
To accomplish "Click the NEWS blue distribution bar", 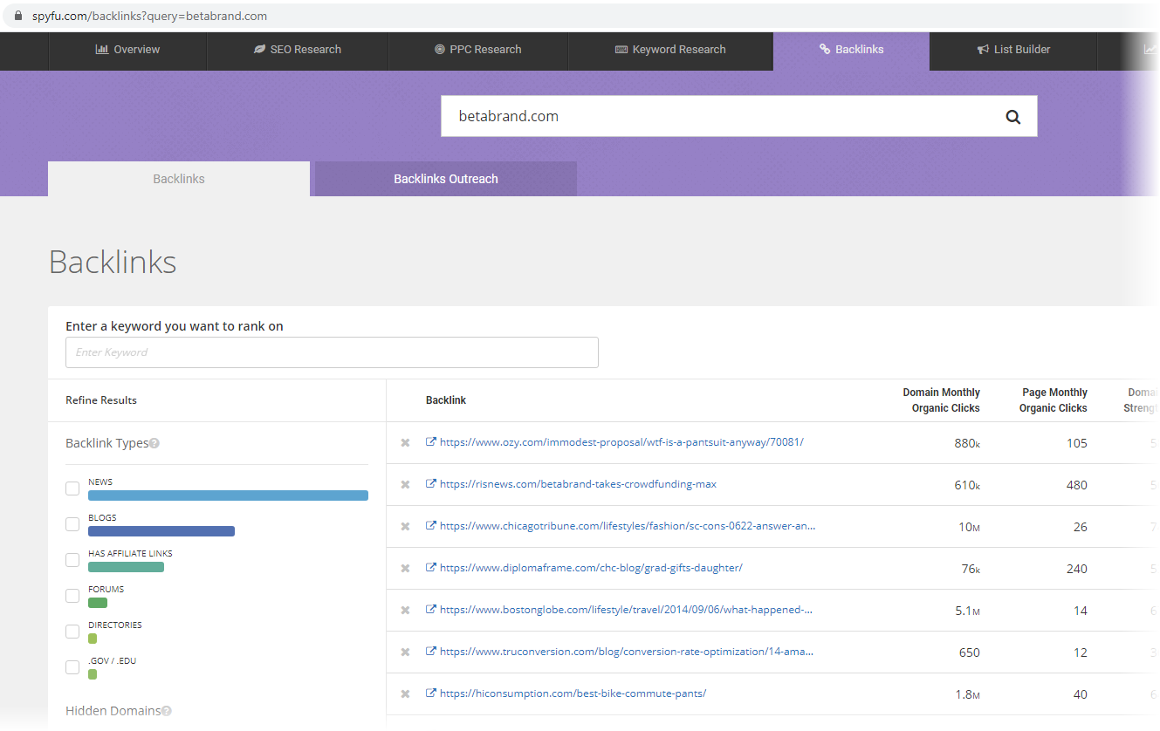I will click(x=228, y=495).
